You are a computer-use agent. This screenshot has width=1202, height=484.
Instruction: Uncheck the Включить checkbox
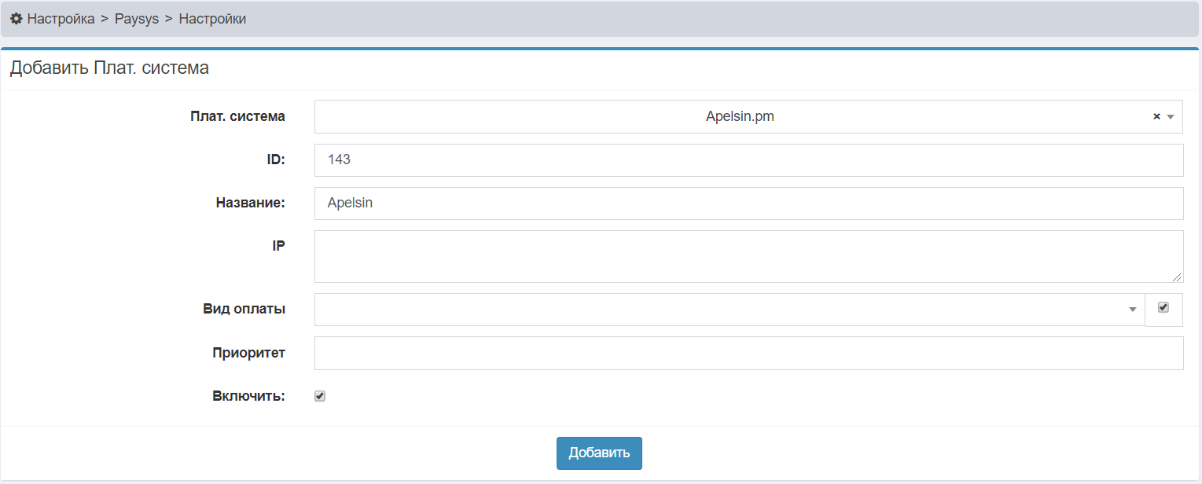click(x=320, y=397)
